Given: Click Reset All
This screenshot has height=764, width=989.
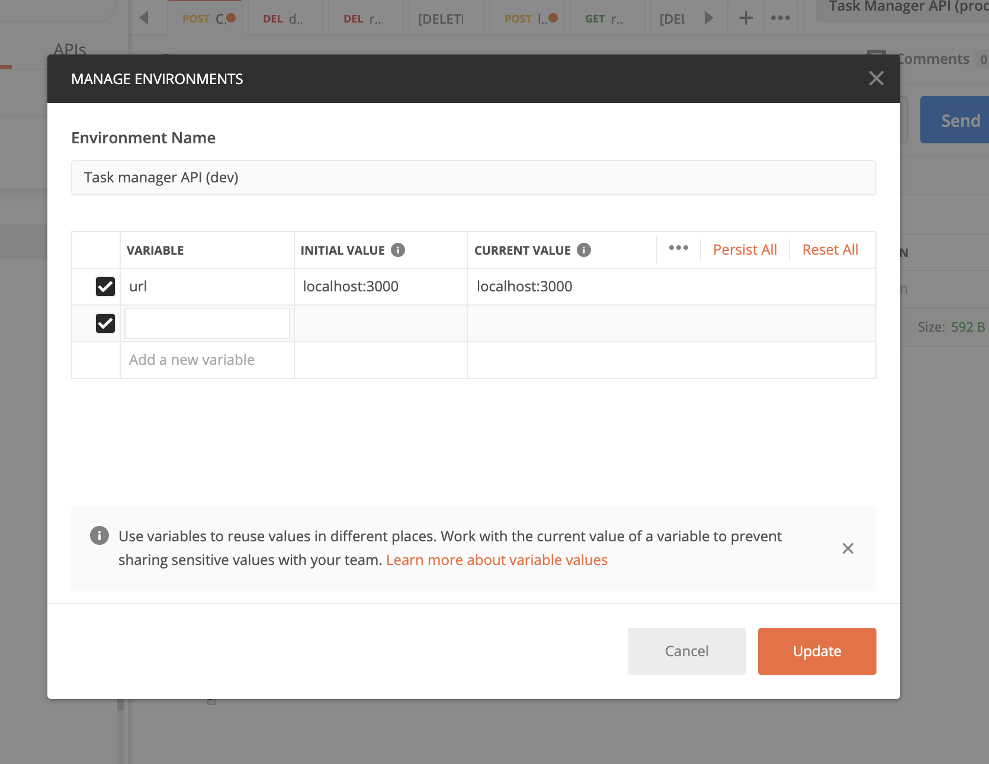Looking at the screenshot, I should [830, 250].
